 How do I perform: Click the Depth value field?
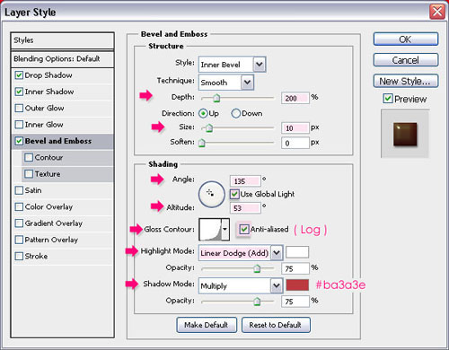295,98
